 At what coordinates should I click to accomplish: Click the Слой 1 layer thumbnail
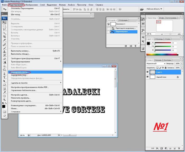point(152,72)
